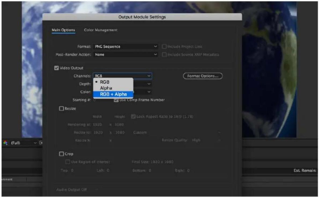Open the Color dropdown arrow
Image resolution: width=319 pixels, height=197 pixels.
pyautogui.click(x=149, y=92)
